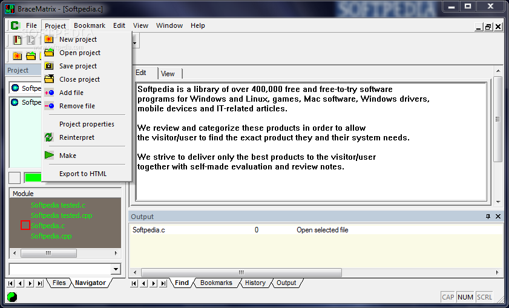Image resolution: width=509 pixels, height=308 pixels.
Task: Click first-tab arrow beside Find tab
Action: point(134,283)
